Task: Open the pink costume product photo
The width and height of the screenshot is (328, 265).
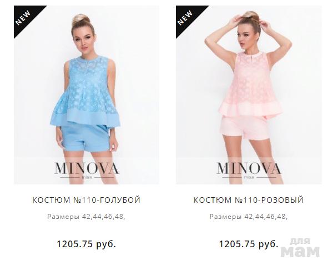Action: 249,95
